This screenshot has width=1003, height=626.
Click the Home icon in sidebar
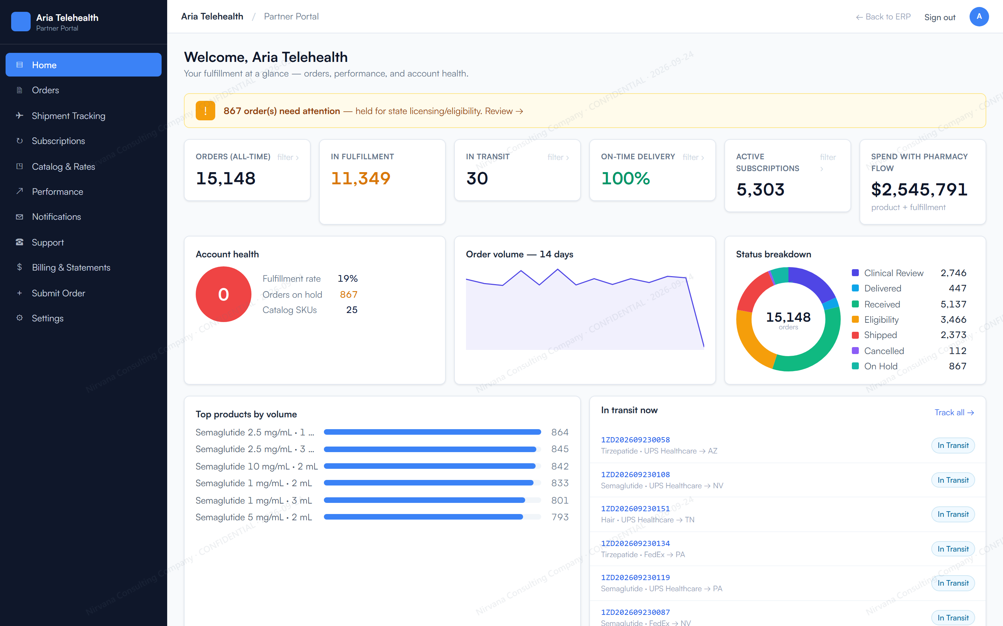tap(20, 65)
